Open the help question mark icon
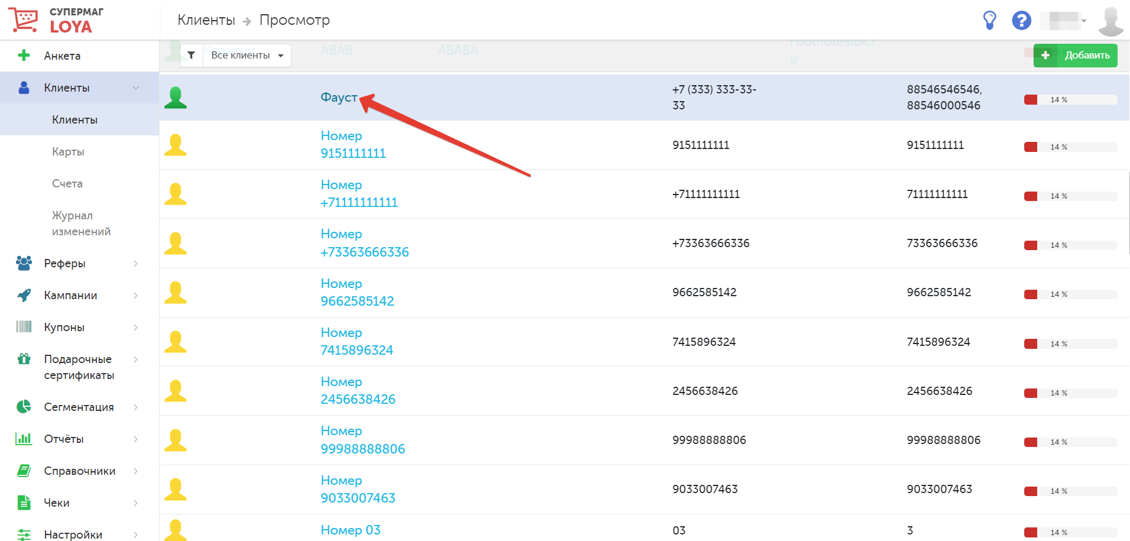 click(1021, 20)
